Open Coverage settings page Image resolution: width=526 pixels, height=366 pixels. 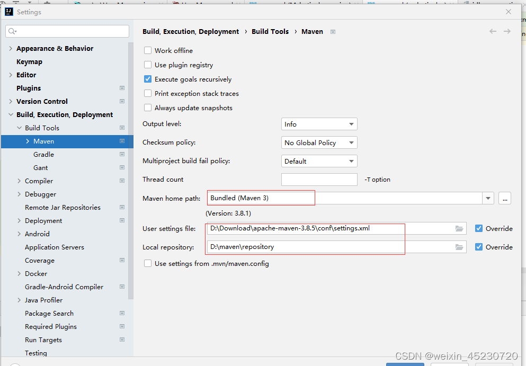(x=40, y=260)
